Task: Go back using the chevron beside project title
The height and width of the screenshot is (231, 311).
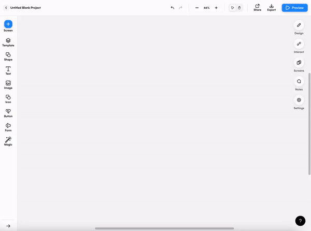Action: tap(6, 8)
